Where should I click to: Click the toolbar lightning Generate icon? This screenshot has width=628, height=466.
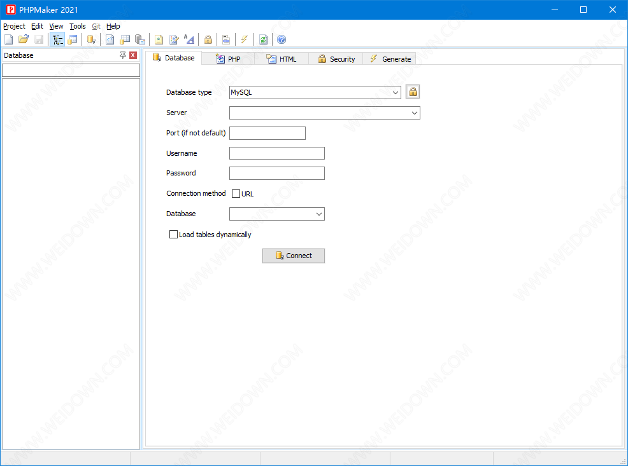pos(245,39)
